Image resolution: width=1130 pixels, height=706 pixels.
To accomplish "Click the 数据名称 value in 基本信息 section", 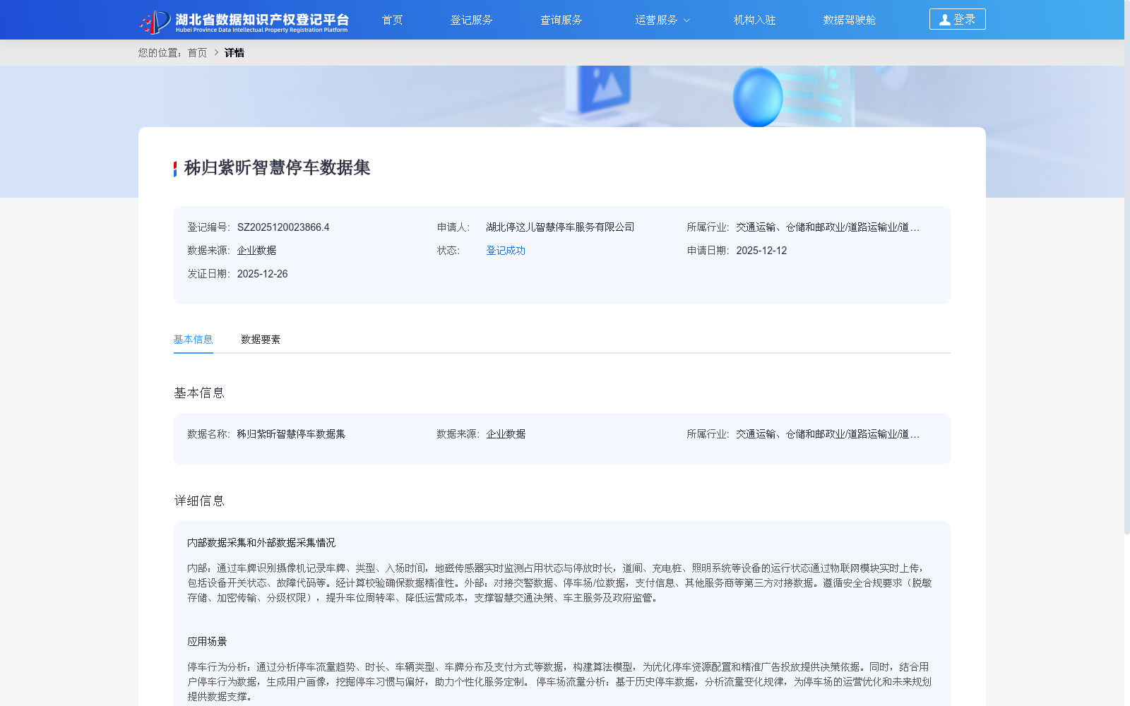I will (x=291, y=434).
